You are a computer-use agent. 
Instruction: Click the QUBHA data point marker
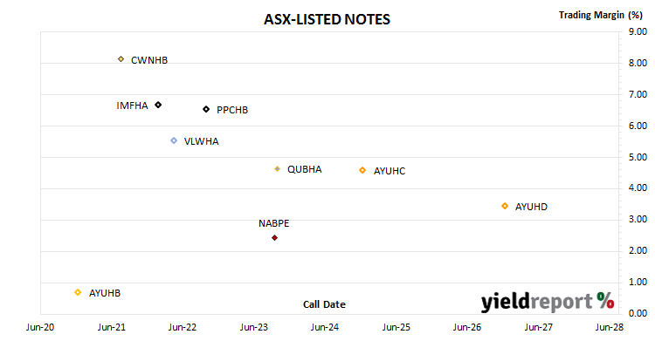click(x=278, y=169)
